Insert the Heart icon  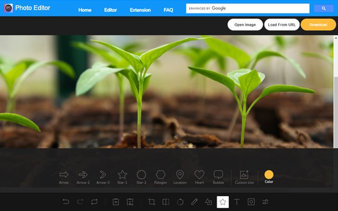pos(199,175)
